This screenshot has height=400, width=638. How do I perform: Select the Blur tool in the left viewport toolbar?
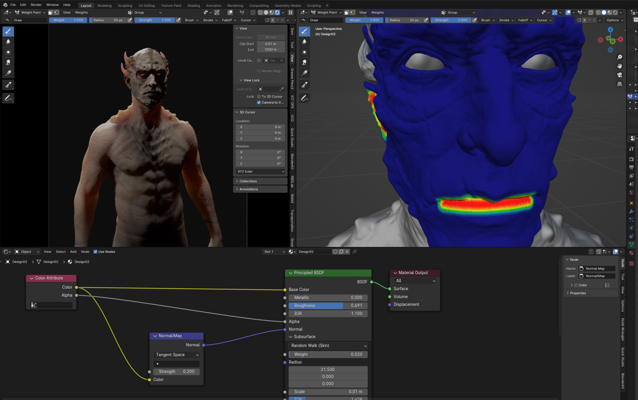pyautogui.click(x=8, y=42)
